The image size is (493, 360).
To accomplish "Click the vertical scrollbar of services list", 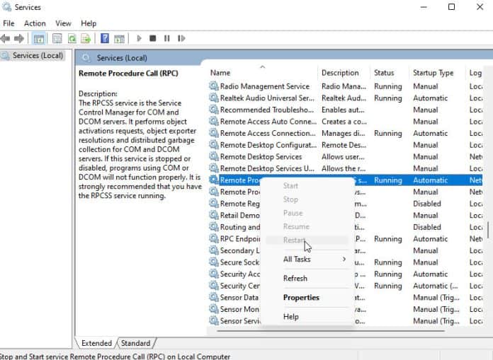I will pos(487,231).
